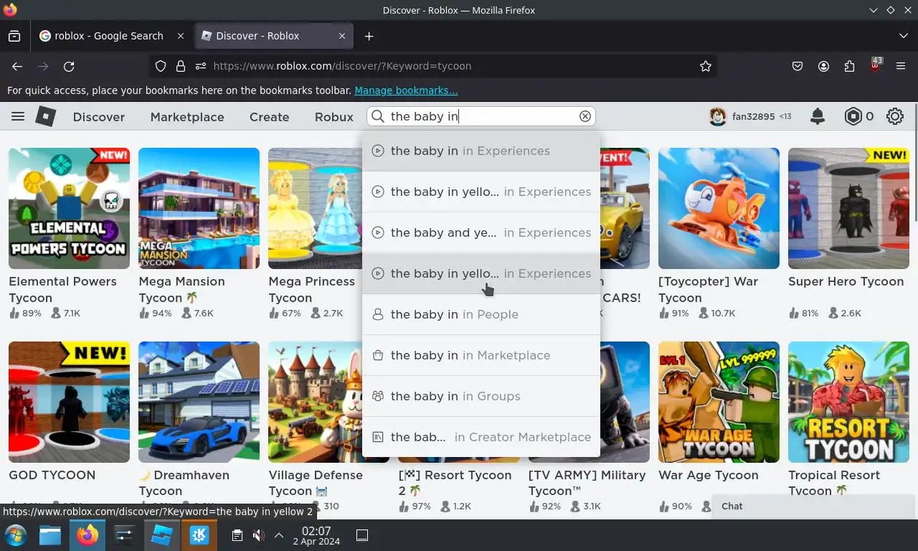
Task: Open the Firefox tracking protection shield
Action: (161, 66)
